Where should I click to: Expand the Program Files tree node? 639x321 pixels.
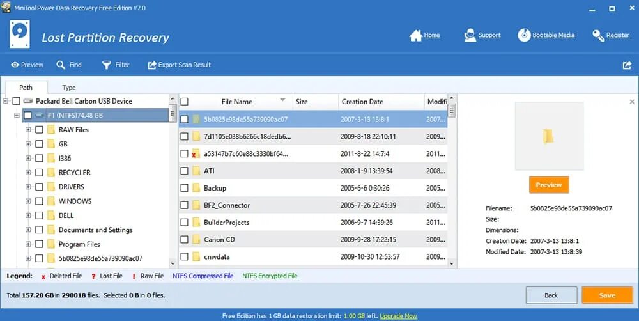[28, 244]
